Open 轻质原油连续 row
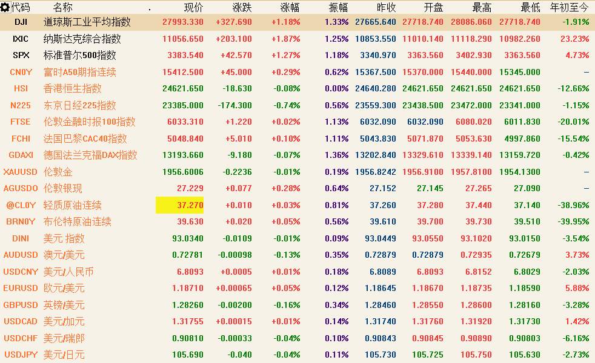Viewport: 595px width, 363px height. click(73, 205)
